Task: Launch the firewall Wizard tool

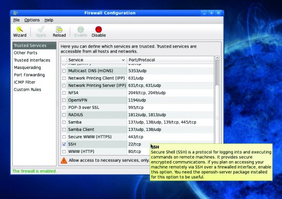Action: (19, 32)
